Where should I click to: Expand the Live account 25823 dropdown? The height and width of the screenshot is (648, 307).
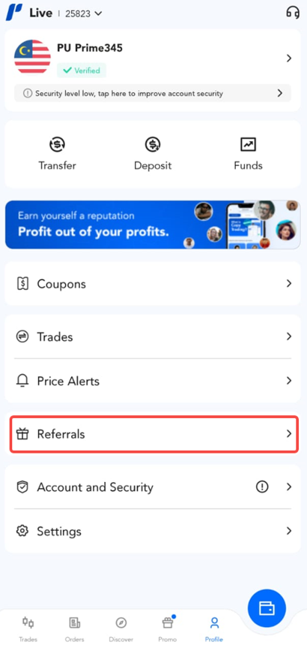[x=84, y=14]
